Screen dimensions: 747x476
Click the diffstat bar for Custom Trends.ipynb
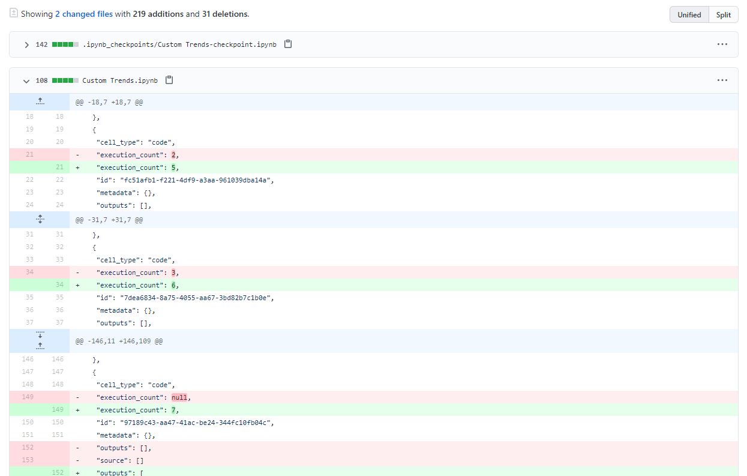pyautogui.click(x=65, y=80)
